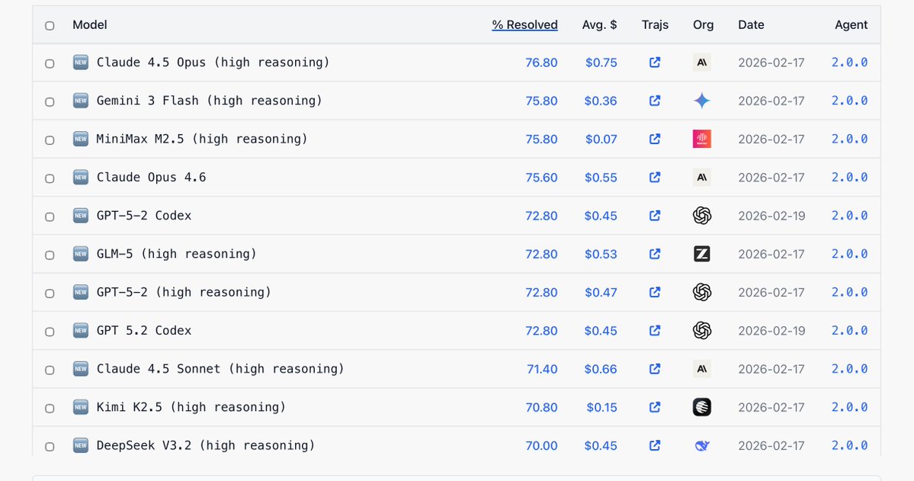Viewport: 914px width, 481px height.
Task: Click the $0.75 average cost value
Action: pyautogui.click(x=601, y=63)
